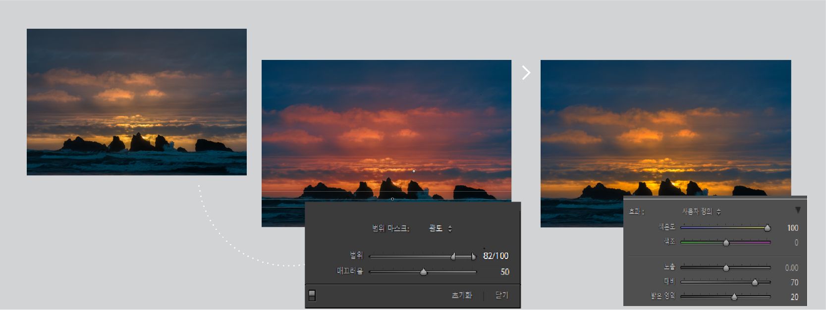Click the 노출 slider handle
Image resolution: width=826 pixels, height=310 pixels.
(x=726, y=268)
